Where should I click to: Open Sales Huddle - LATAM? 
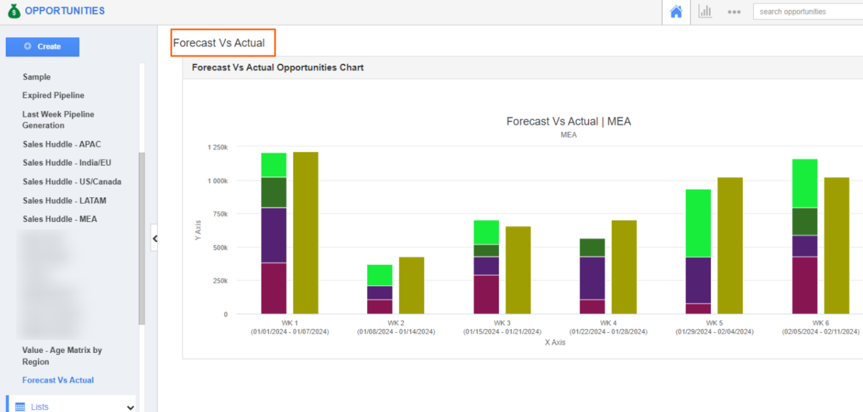coord(65,201)
